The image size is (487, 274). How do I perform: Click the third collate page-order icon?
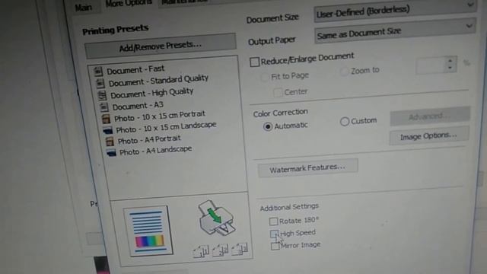tap(240, 249)
